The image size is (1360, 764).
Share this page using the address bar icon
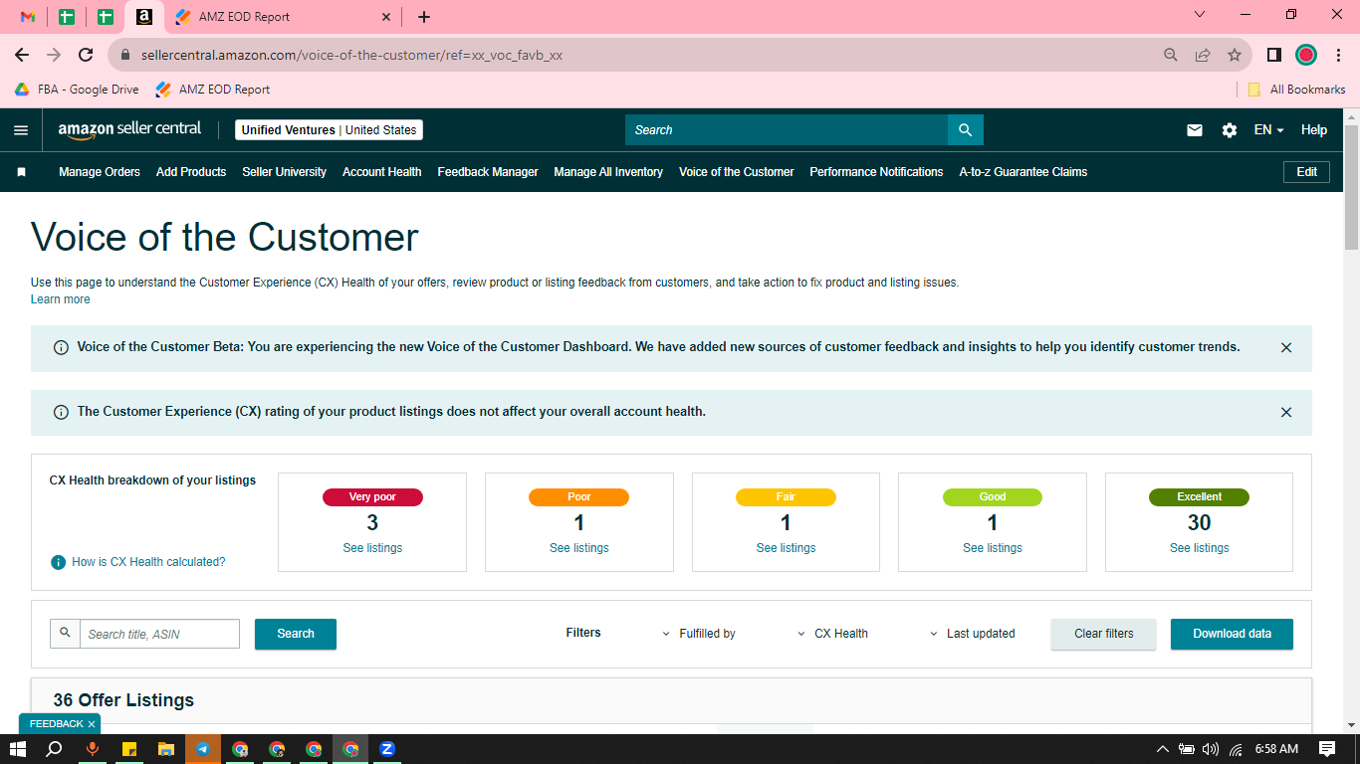(x=1203, y=55)
